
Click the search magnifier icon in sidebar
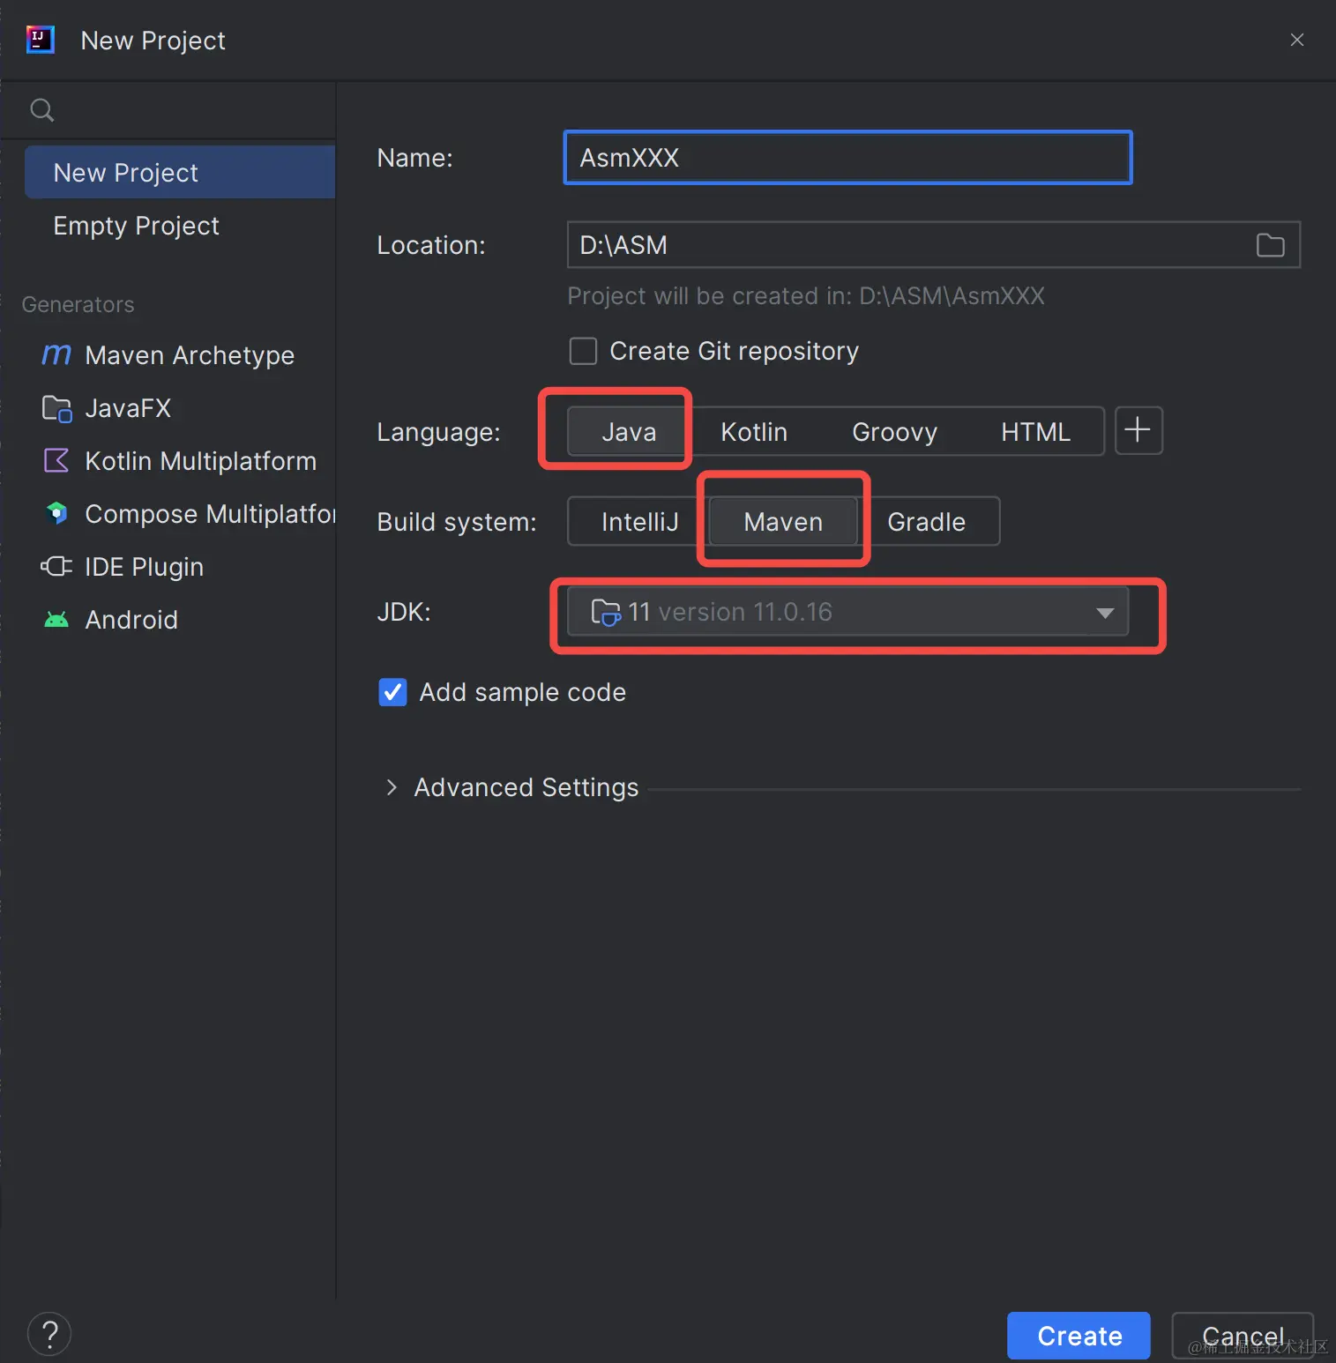[41, 110]
